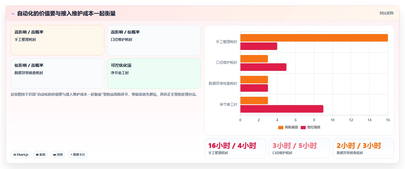The width and height of the screenshot is (405, 169).
Task: Click the 手工整理耗时 y-axis label
Action: [227, 42]
